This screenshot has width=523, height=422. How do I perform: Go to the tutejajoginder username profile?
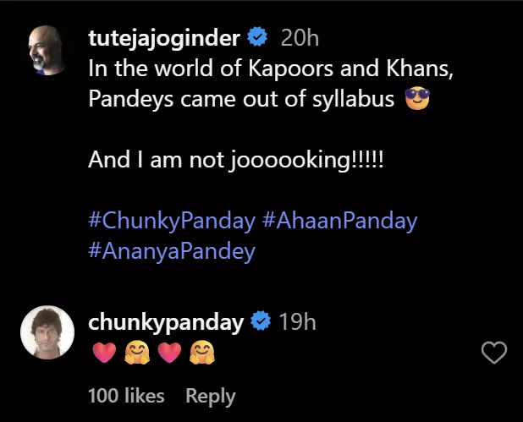click(165, 37)
